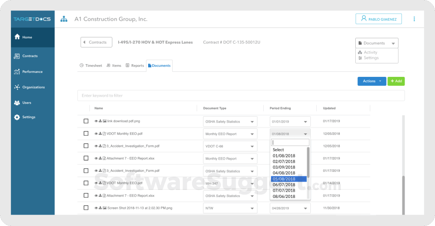Download the Screen Shot 2018-11-13 file
This screenshot has width=435, height=226.
tap(100, 208)
